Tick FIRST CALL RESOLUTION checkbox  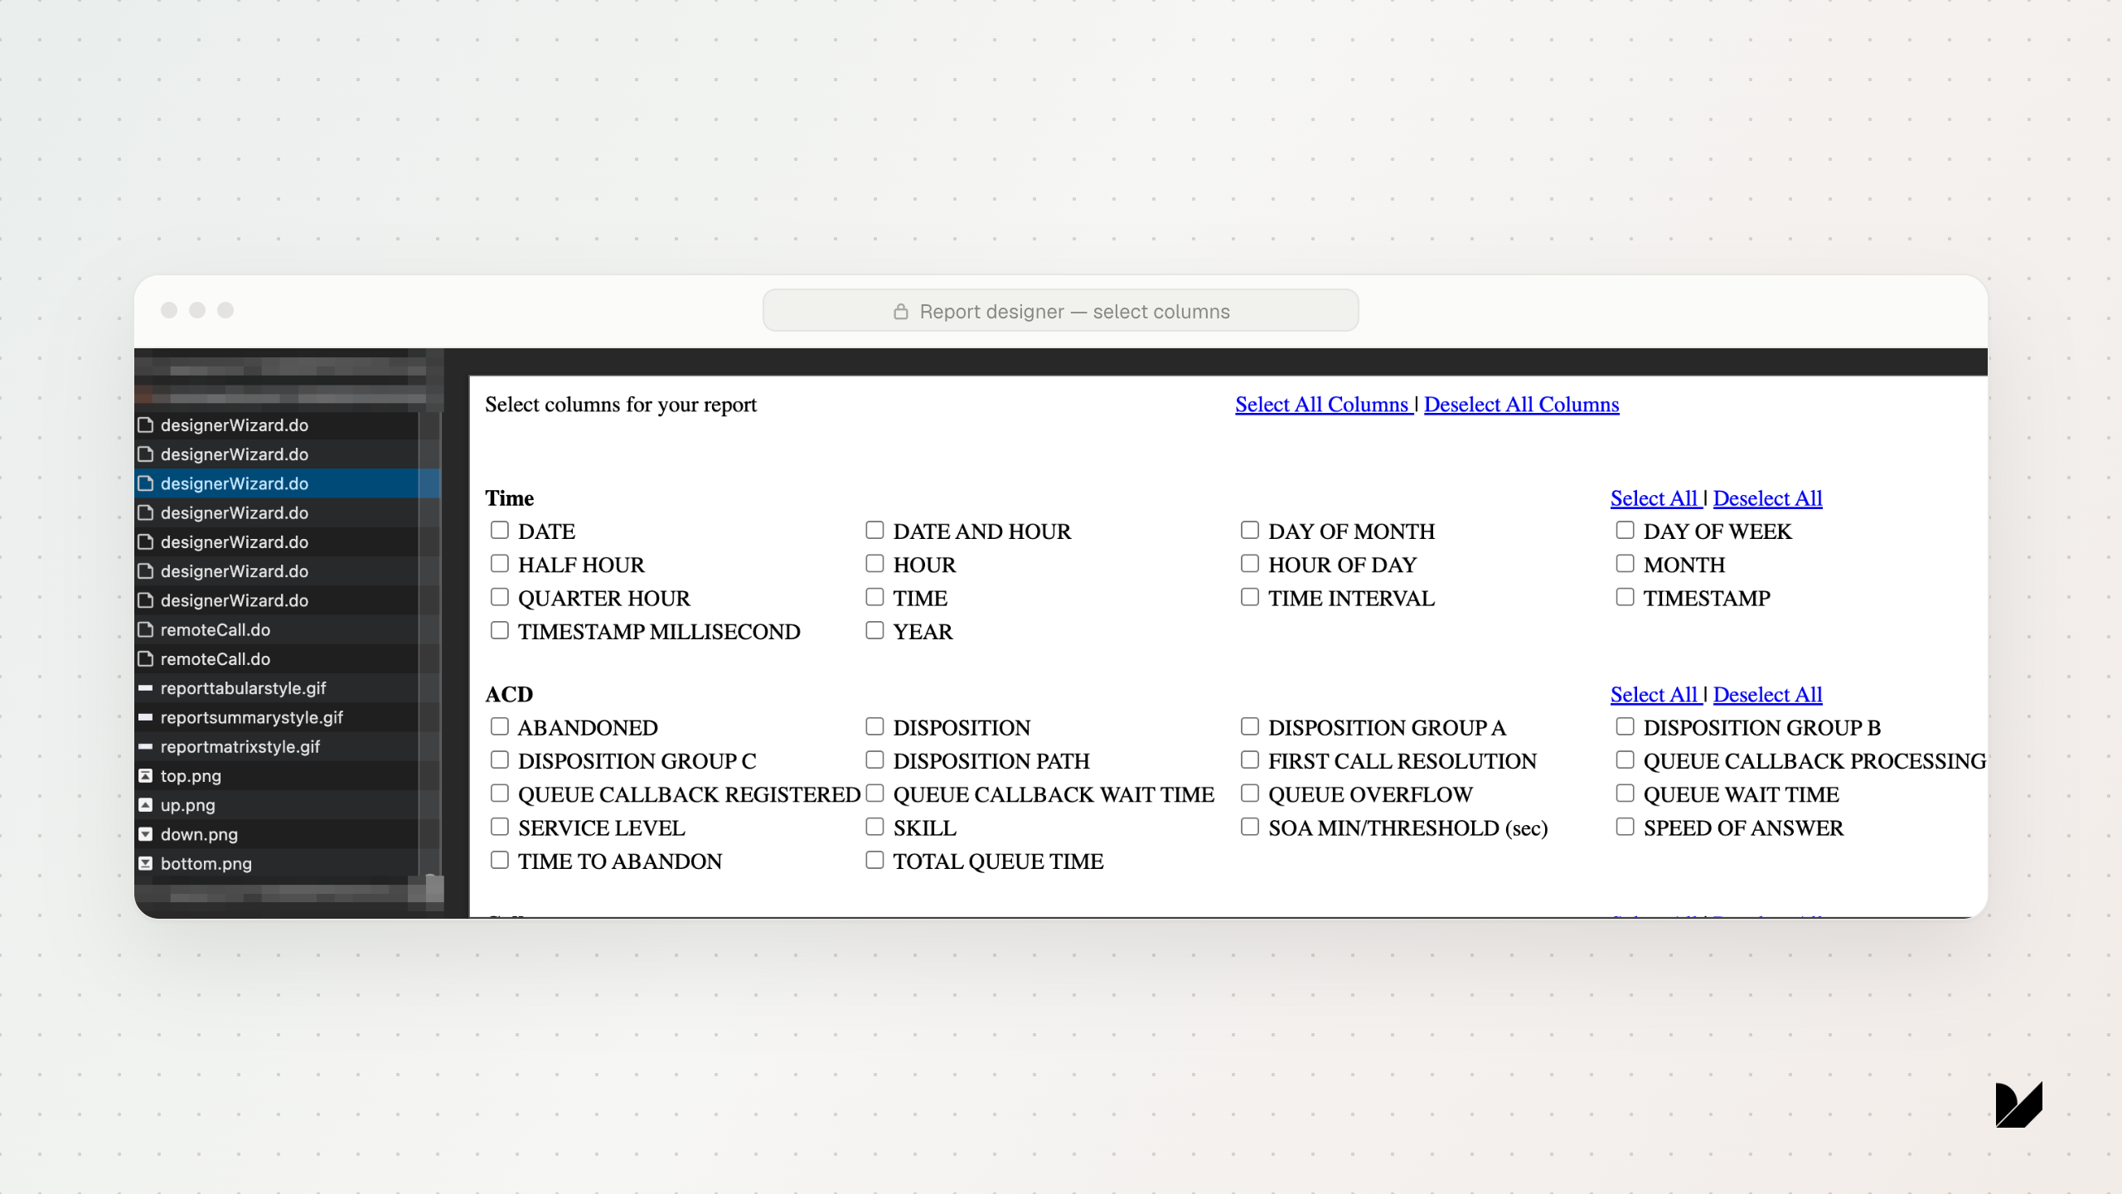[x=1250, y=760]
